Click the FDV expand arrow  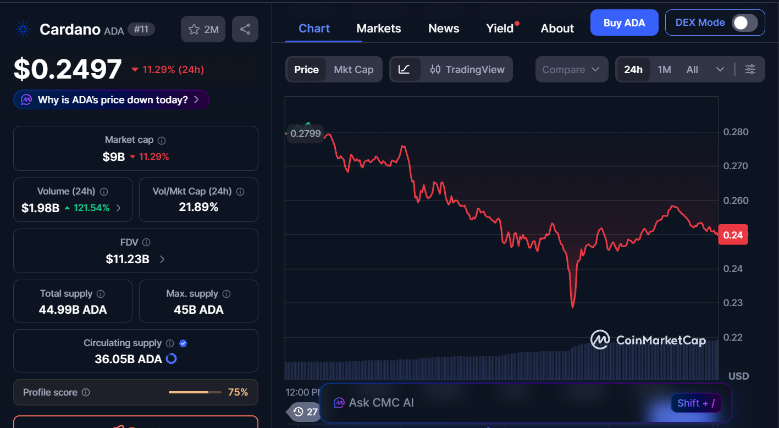161,259
